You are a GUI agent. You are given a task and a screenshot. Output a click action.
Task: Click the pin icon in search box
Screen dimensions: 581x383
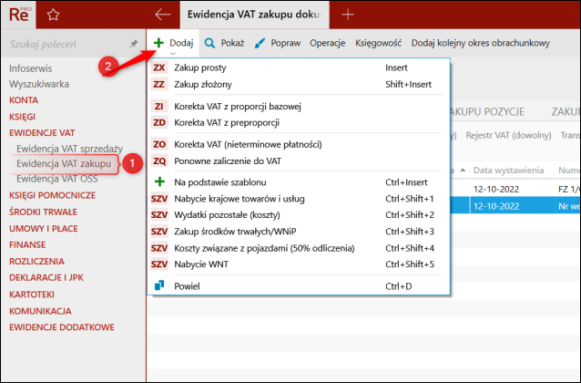[x=134, y=44]
